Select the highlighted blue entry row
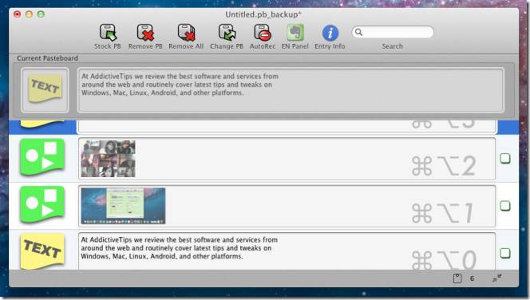 tap(263, 127)
